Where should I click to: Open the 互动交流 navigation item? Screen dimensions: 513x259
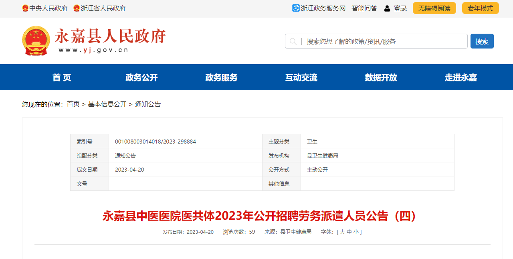(301, 77)
